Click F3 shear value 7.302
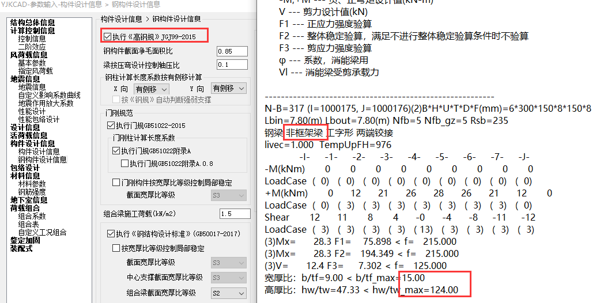 tap(370, 266)
